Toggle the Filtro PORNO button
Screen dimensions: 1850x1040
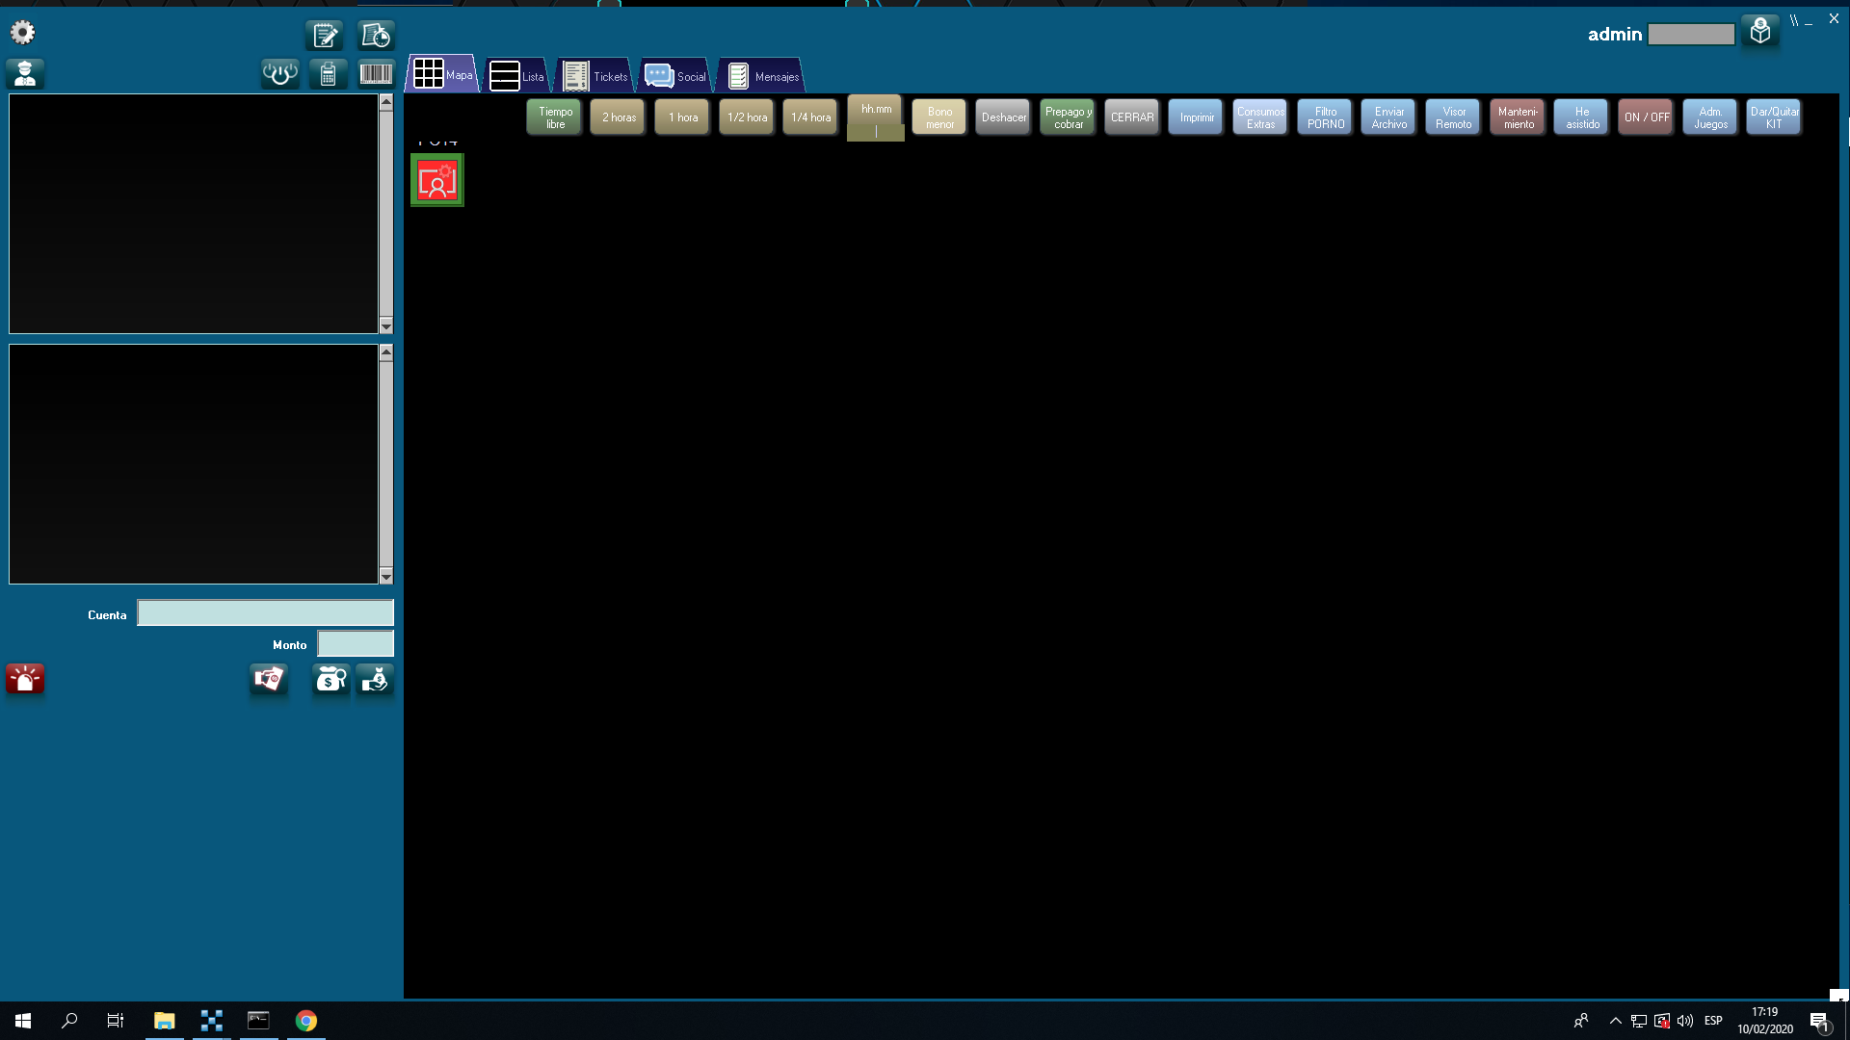(x=1325, y=117)
